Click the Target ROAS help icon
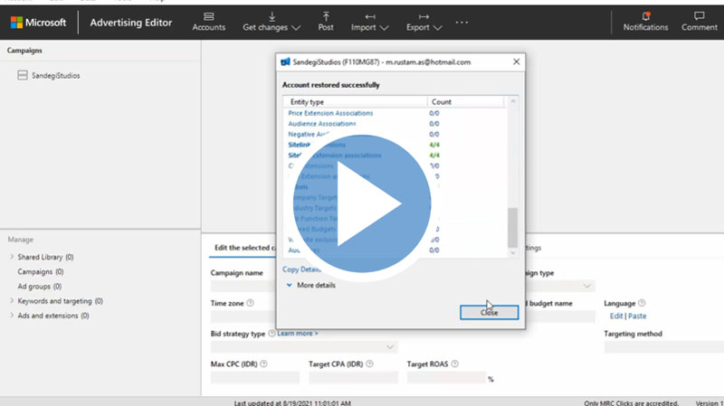724x406 pixels. click(455, 364)
